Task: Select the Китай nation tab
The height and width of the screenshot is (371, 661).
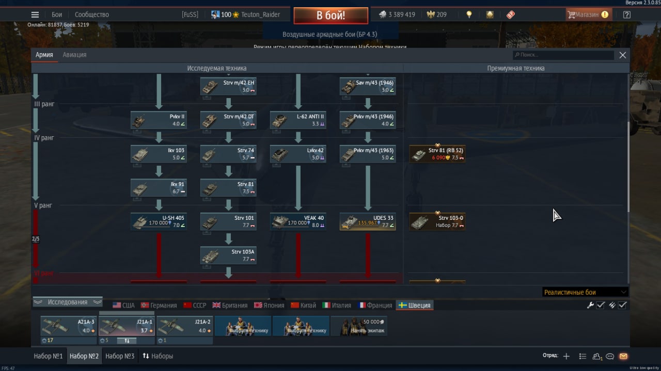Action: pos(304,305)
